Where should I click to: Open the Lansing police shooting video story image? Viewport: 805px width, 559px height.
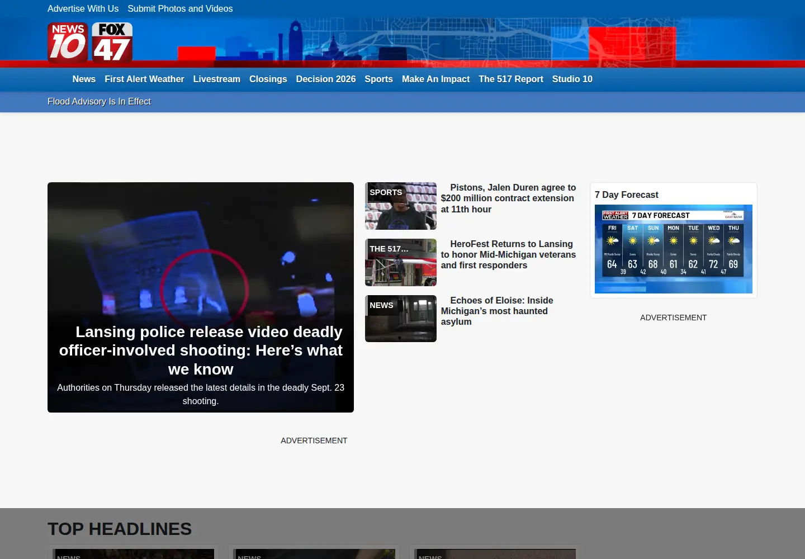201,297
